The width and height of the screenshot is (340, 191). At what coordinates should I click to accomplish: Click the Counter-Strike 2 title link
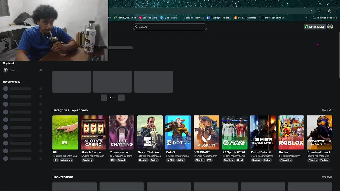319,153
